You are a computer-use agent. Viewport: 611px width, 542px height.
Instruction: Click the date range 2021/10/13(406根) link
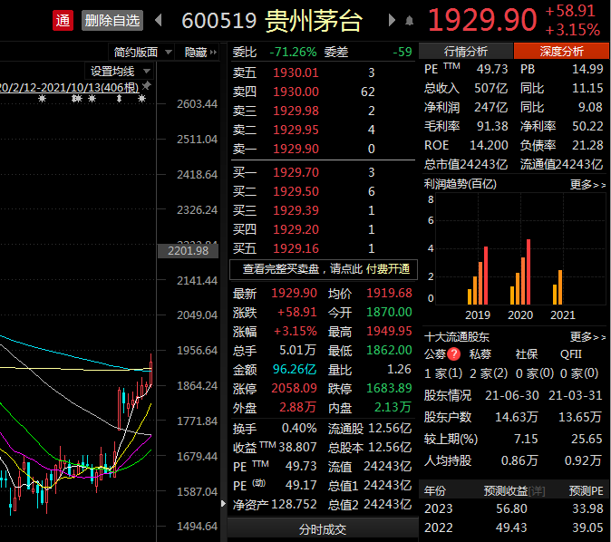click(x=70, y=87)
